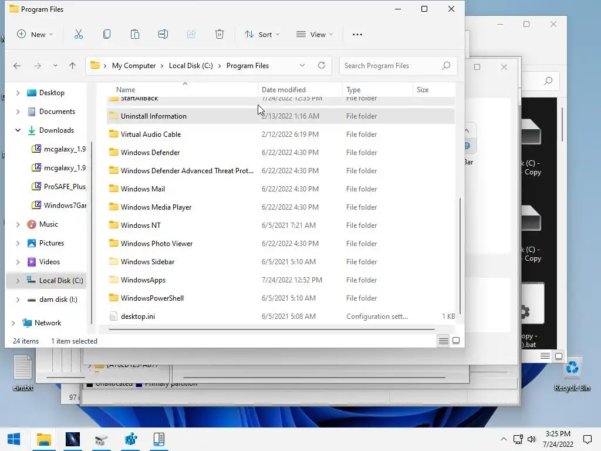Open the Recycle Bin desktop icon

pos(572,373)
